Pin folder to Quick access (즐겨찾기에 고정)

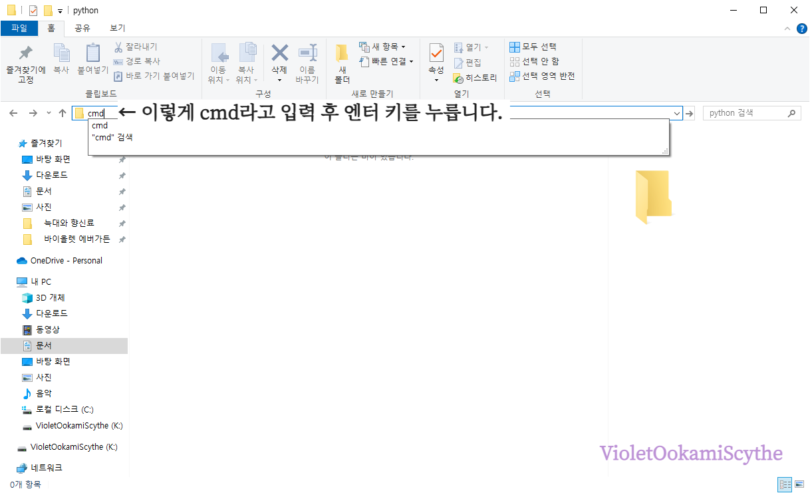pos(25,63)
